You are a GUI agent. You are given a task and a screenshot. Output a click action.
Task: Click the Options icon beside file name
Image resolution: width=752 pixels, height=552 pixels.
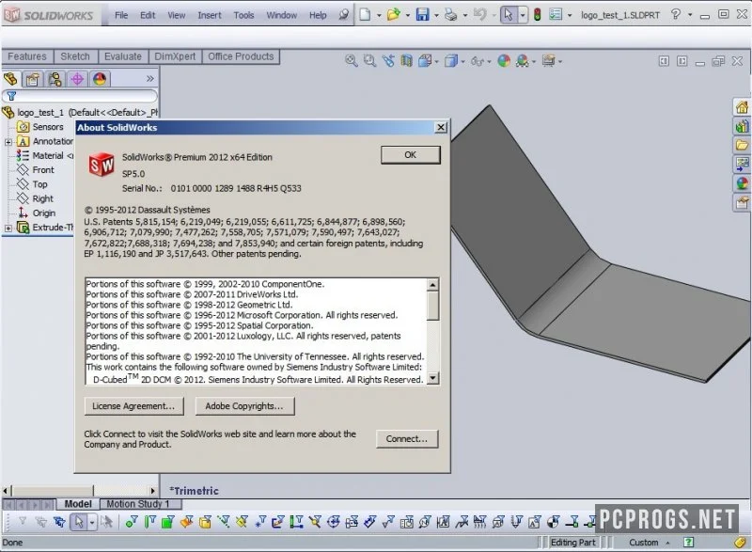(556, 15)
